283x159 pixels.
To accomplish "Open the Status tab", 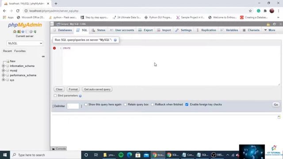I will (98, 30).
